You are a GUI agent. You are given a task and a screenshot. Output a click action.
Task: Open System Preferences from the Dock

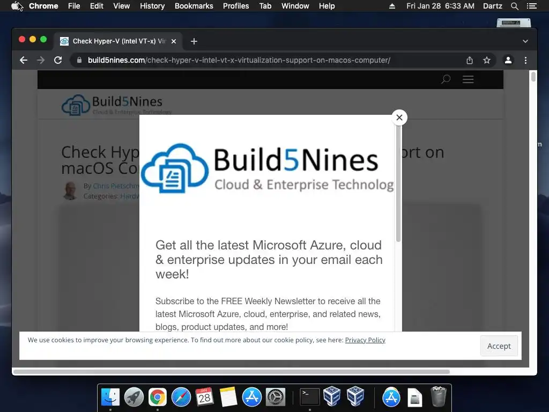tap(276, 397)
